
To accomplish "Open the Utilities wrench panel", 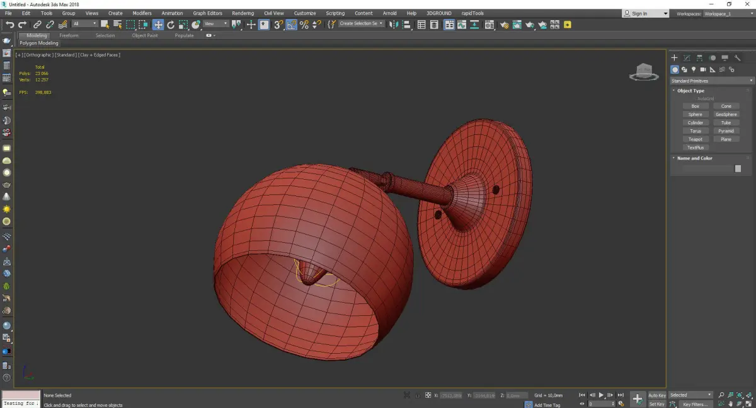I will point(737,58).
